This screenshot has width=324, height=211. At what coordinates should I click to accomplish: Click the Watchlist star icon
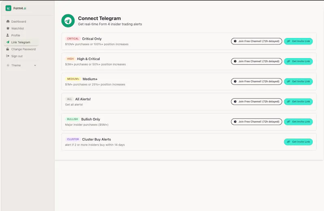point(8,28)
